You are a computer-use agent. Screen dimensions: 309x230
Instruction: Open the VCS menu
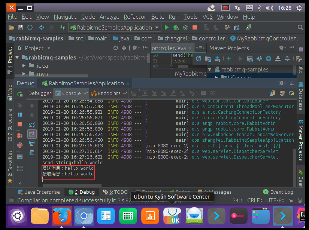pos(207,17)
